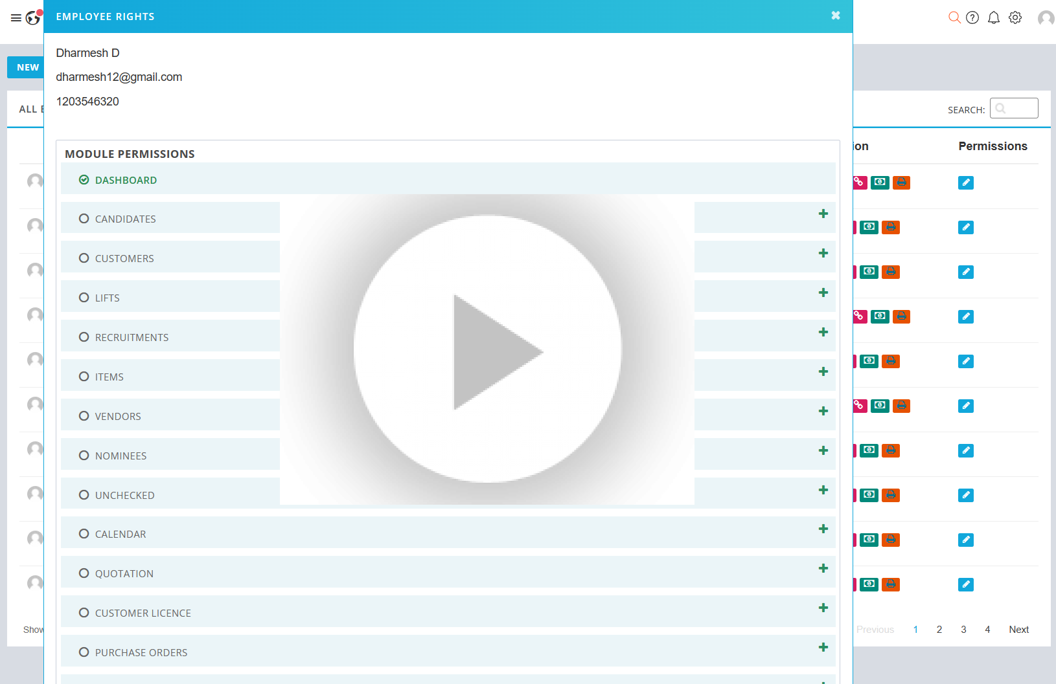Click the orange print icon in first row

pos(901,182)
